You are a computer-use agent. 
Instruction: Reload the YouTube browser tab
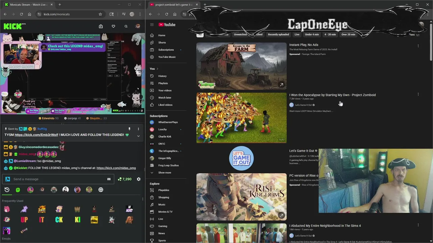pyautogui.click(x=166, y=14)
